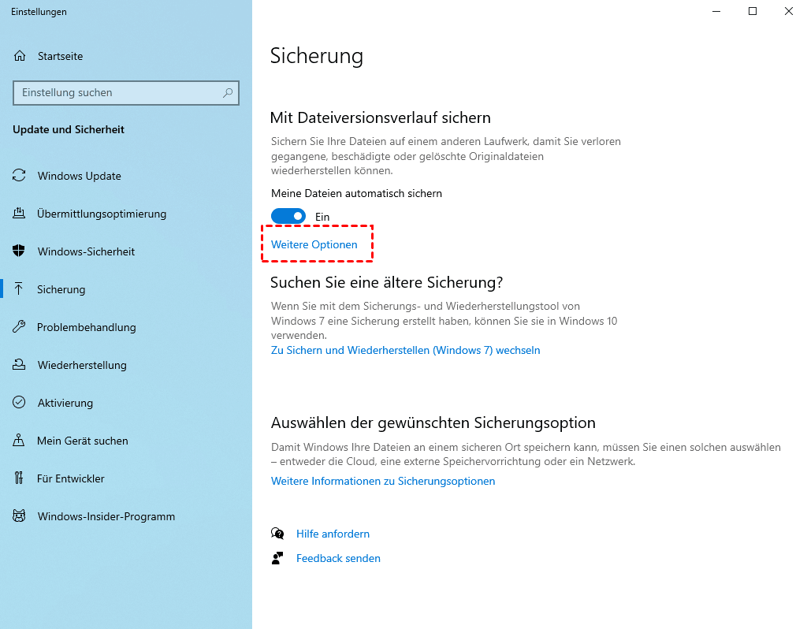Click the Hilfe anfordern chat icon
The height and width of the screenshot is (629, 807).
pos(277,534)
